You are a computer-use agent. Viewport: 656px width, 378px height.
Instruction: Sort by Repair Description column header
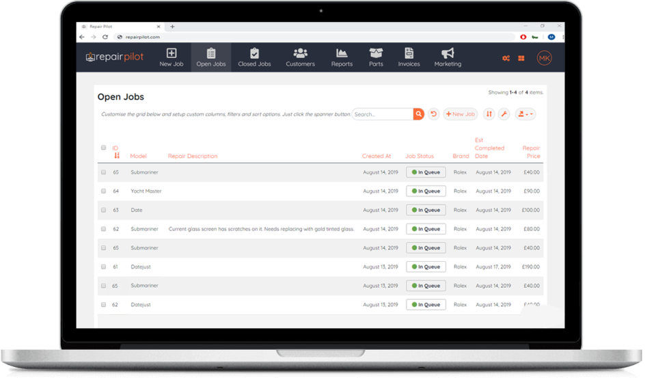point(193,156)
